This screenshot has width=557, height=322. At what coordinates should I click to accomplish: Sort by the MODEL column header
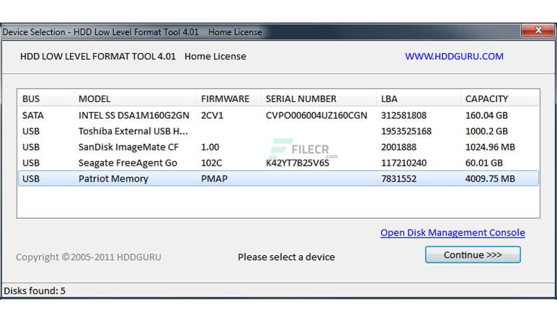(x=135, y=98)
